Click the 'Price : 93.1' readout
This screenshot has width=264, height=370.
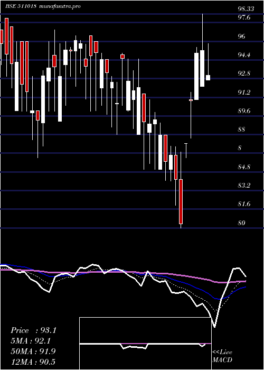[33, 330]
